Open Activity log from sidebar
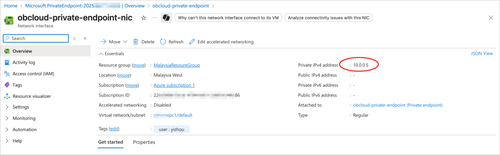Viewport: 500px width, 155px height. (24, 63)
